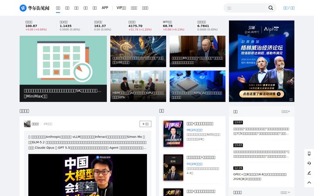Click the more link beside the live news heading
This screenshot has height=196, width=314.
tap(285, 112)
